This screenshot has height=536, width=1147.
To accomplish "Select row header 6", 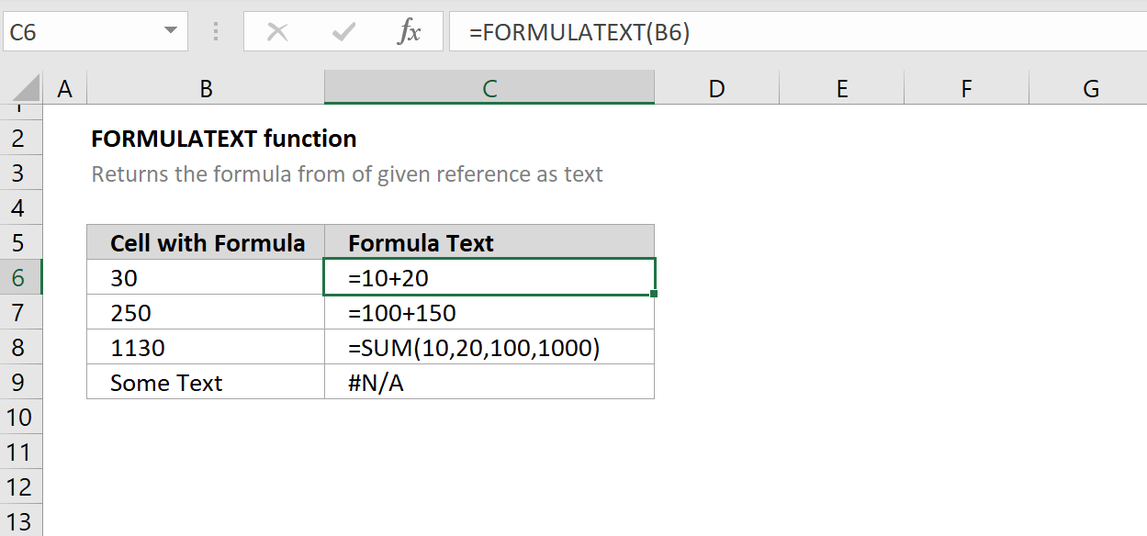I will pos(20,277).
